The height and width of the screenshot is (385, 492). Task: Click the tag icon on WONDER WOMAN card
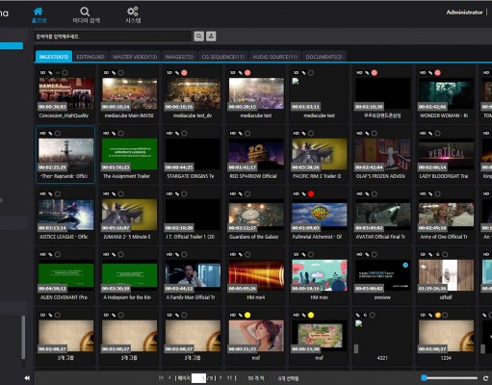430,73
